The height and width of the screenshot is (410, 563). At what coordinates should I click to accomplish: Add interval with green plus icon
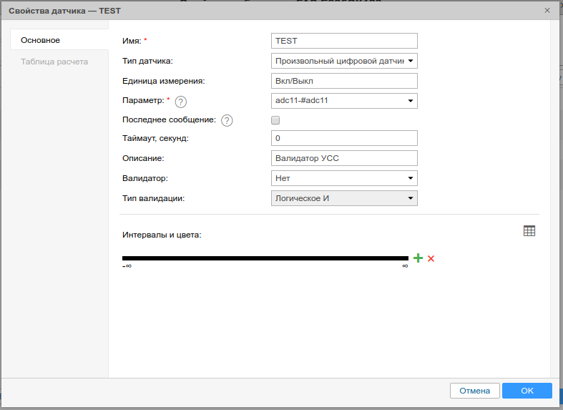pos(418,258)
